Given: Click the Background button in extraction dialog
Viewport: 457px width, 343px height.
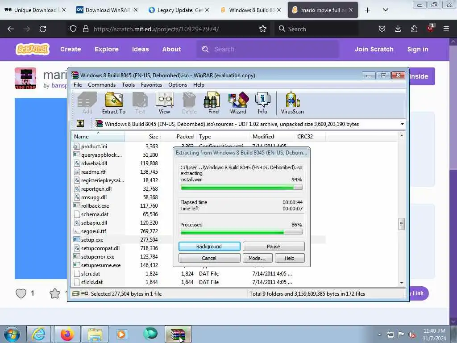Looking at the screenshot, I should click(209, 247).
